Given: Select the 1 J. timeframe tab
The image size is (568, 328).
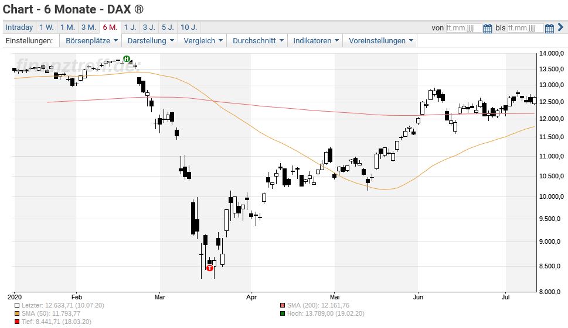Looking at the screenshot, I should tap(130, 27).
